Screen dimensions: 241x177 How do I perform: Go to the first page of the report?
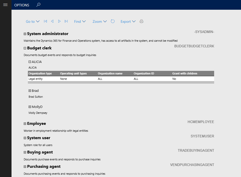coord(45,21)
